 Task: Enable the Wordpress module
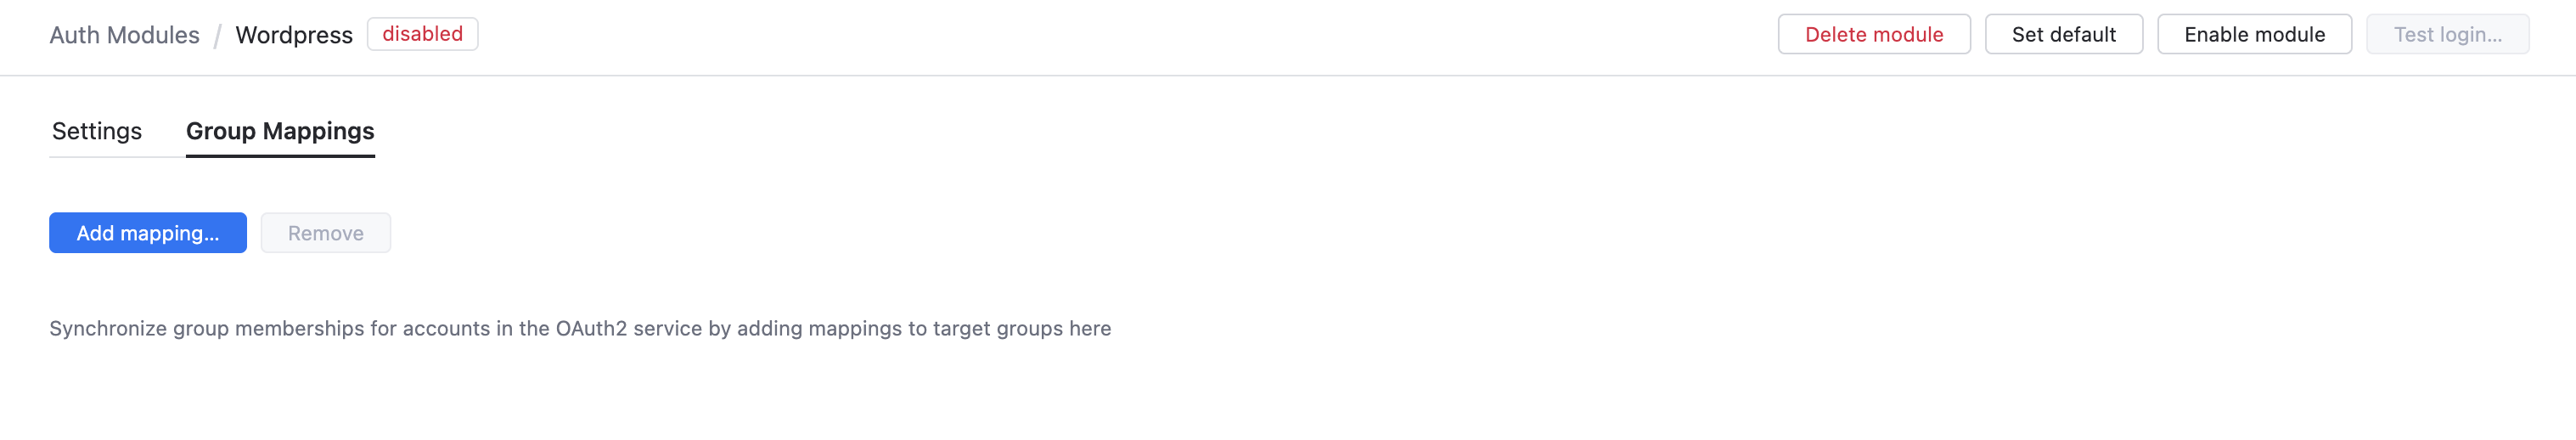(x=2253, y=35)
